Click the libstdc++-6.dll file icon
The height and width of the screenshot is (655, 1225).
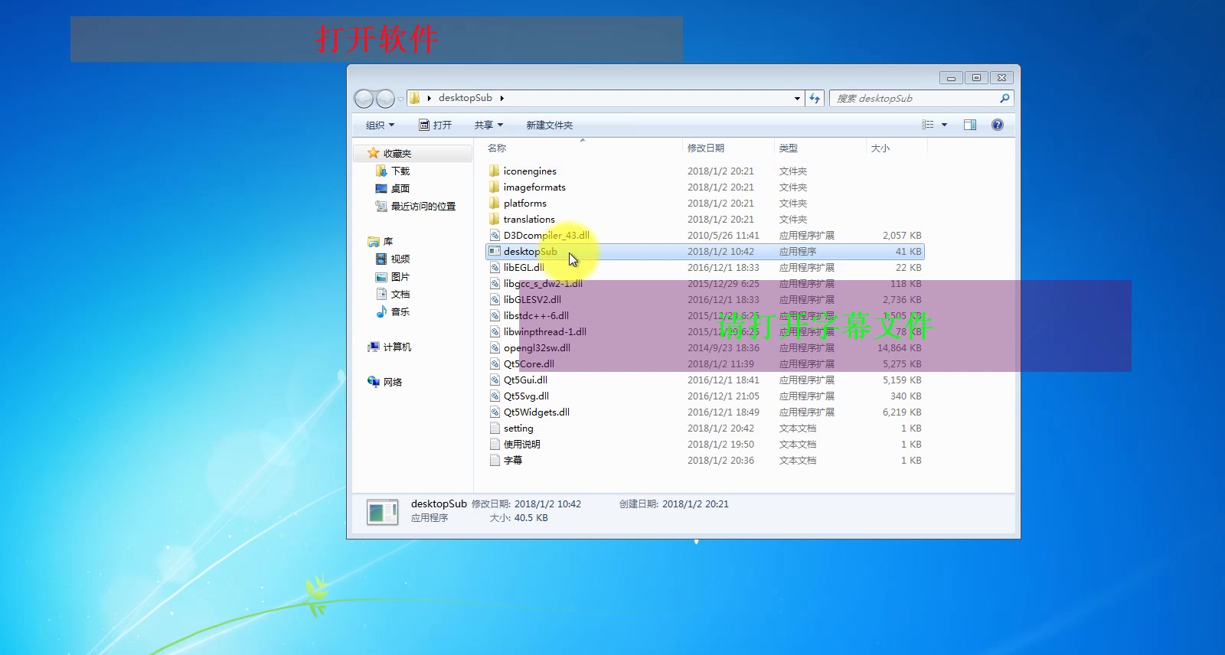pyautogui.click(x=495, y=315)
